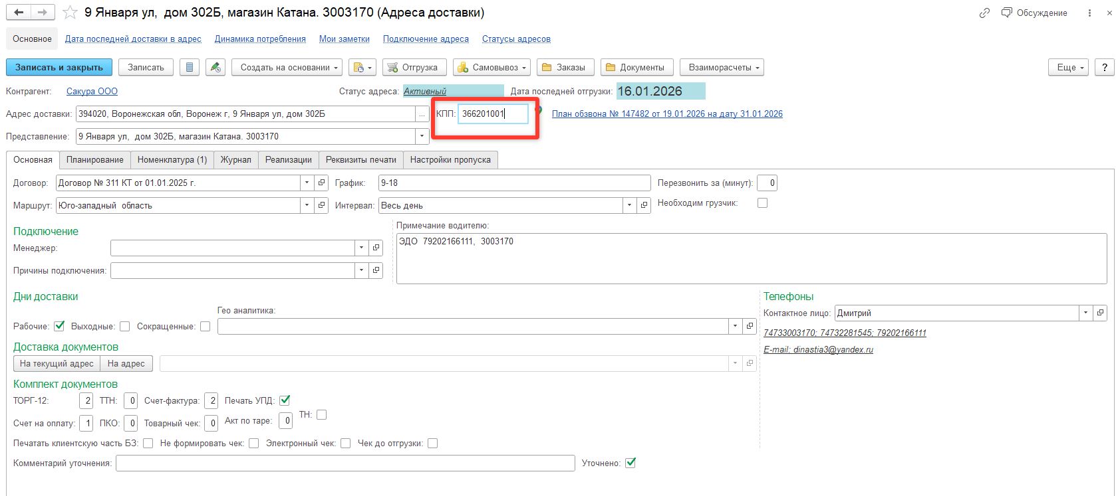The image size is (1116, 496).
Task: Click the help question mark button
Action: pyautogui.click(x=1104, y=67)
